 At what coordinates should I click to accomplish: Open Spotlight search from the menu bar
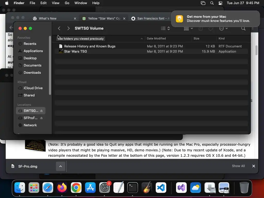click(212, 3)
